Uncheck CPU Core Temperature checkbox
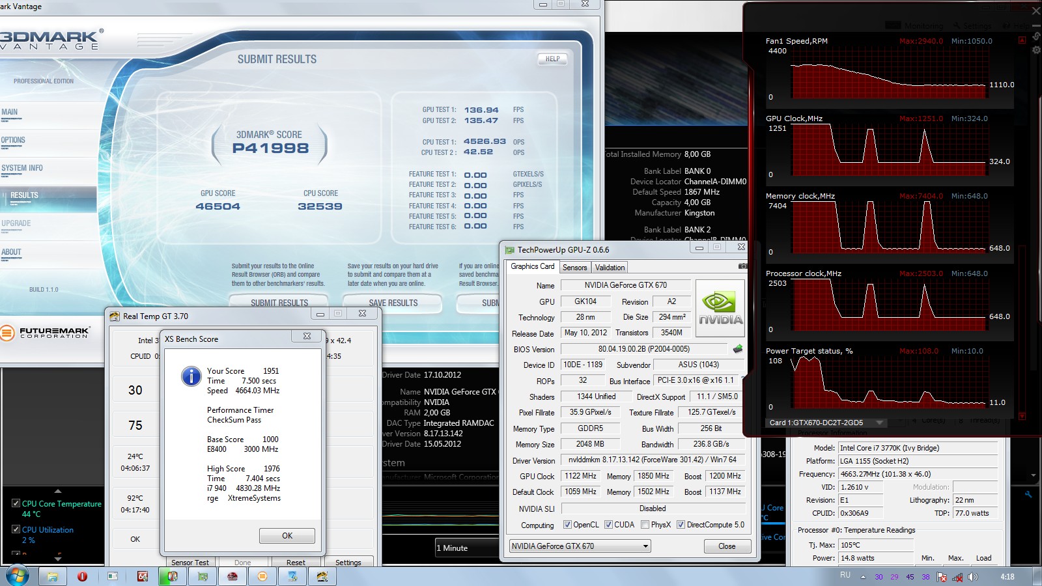The height and width of the screenshot is (586, 1042). [x=16, y=503]
